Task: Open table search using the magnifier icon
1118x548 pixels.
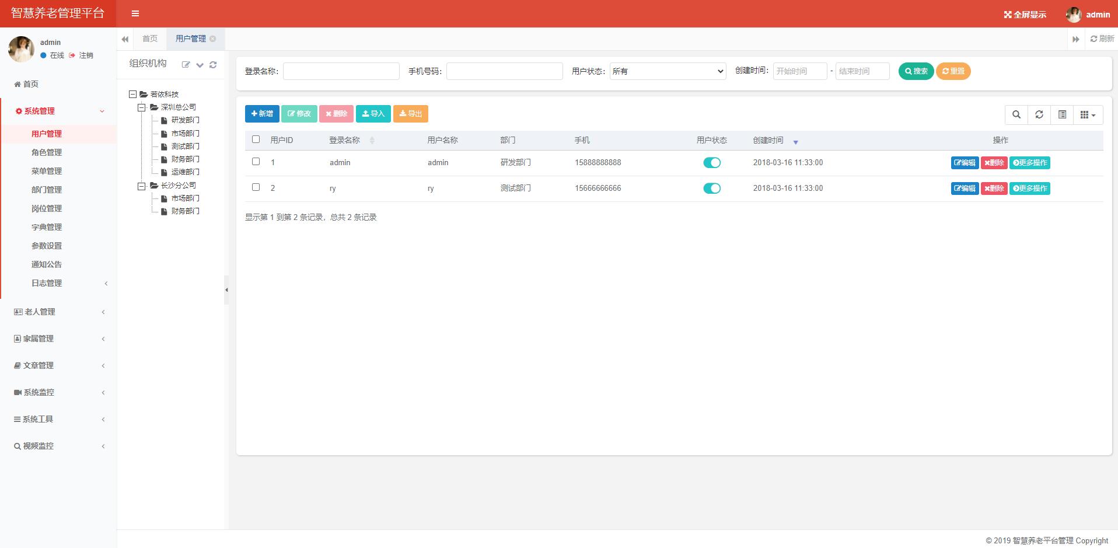Action: coord(1015,114)
